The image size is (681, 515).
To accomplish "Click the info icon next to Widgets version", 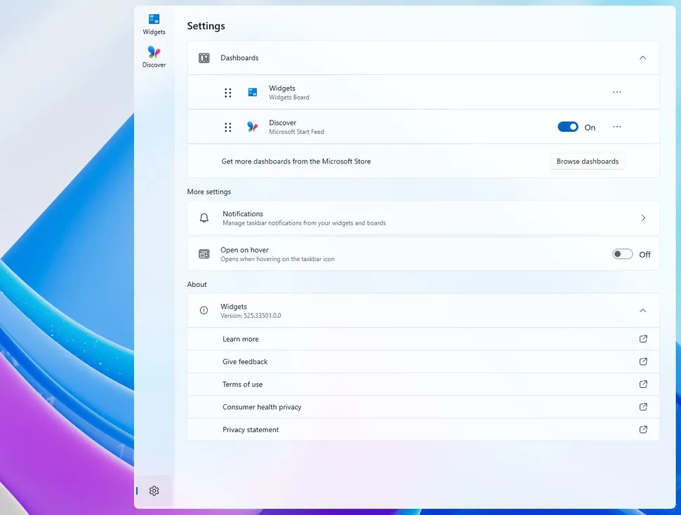I will 204,310.
